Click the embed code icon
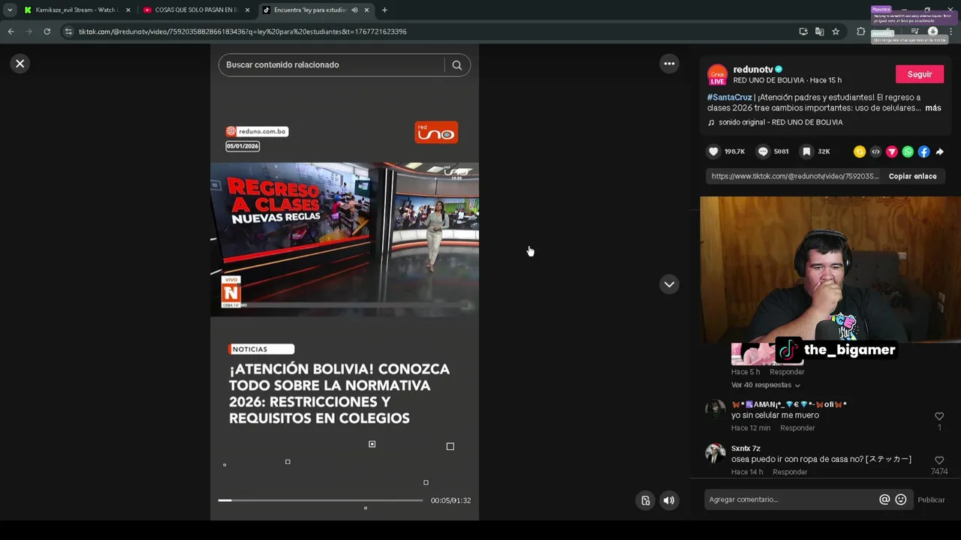 (875, 151)
